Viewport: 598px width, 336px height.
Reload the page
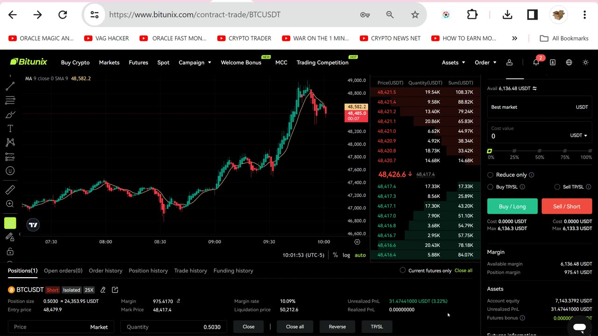coord(63,14)
